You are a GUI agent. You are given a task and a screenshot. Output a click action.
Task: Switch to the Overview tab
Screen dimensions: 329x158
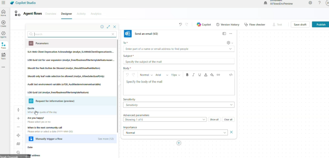(50, 14)
